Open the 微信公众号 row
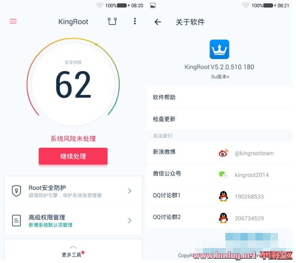This screenshot has height=263, width=296. click(x=219, y=175)
